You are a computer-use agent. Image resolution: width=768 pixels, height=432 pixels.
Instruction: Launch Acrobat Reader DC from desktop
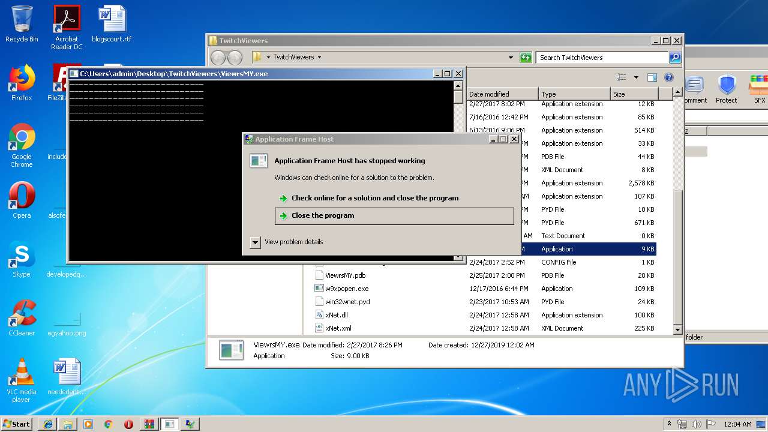pos(67,28)
